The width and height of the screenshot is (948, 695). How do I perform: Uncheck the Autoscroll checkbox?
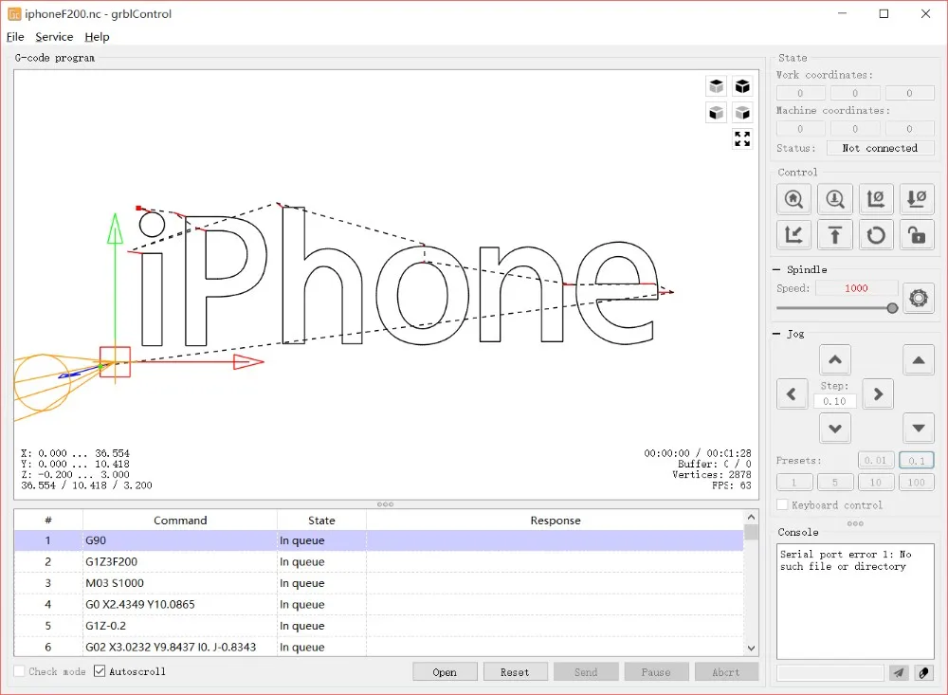tap(100, 671)
